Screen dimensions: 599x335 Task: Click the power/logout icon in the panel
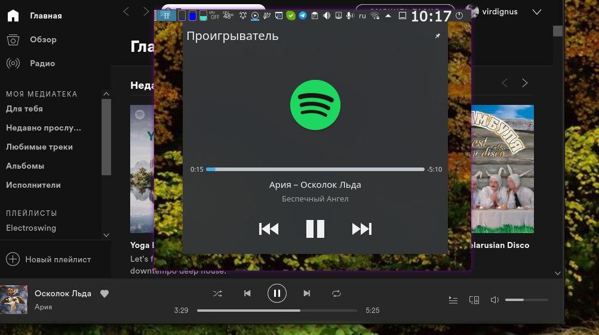460,15
